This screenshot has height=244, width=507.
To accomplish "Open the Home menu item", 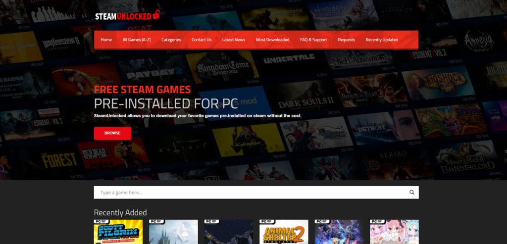I will pos(106,40).
